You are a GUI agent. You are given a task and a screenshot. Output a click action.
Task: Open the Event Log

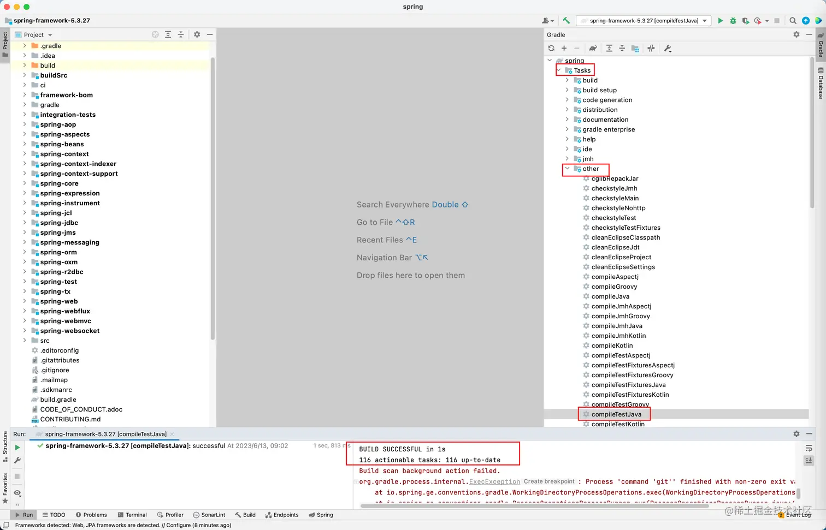[x=794, y=515]
